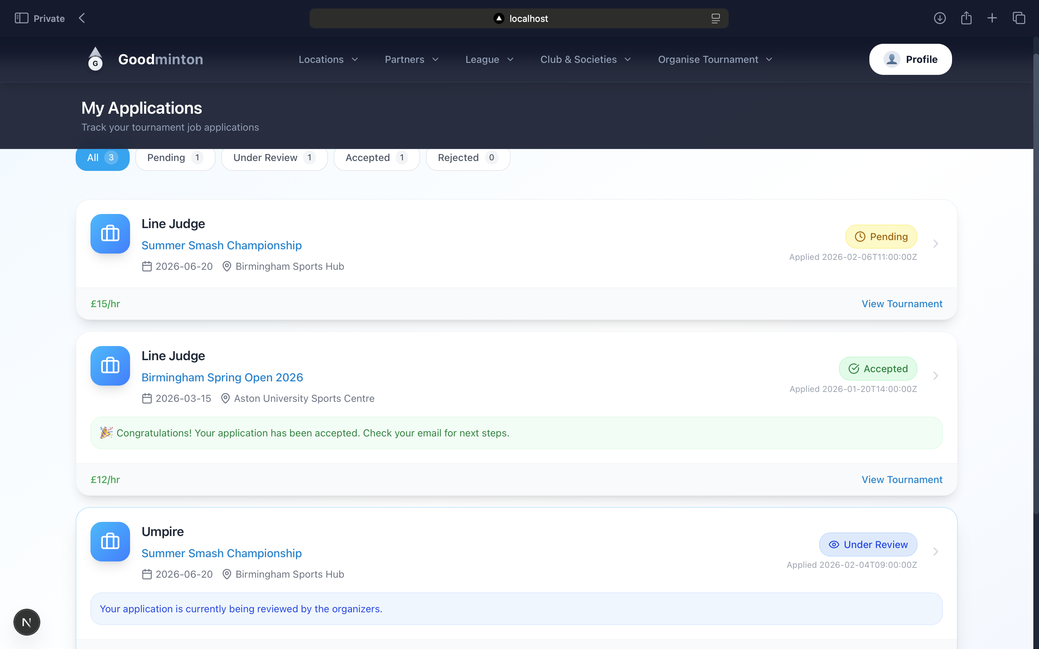Screen dimensions: 1039x649
Task: Click the Goodminton logo icon
Action: click(95, 59)
